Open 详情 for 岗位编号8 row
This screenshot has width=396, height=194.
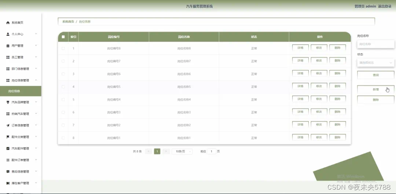coord(300,48)
